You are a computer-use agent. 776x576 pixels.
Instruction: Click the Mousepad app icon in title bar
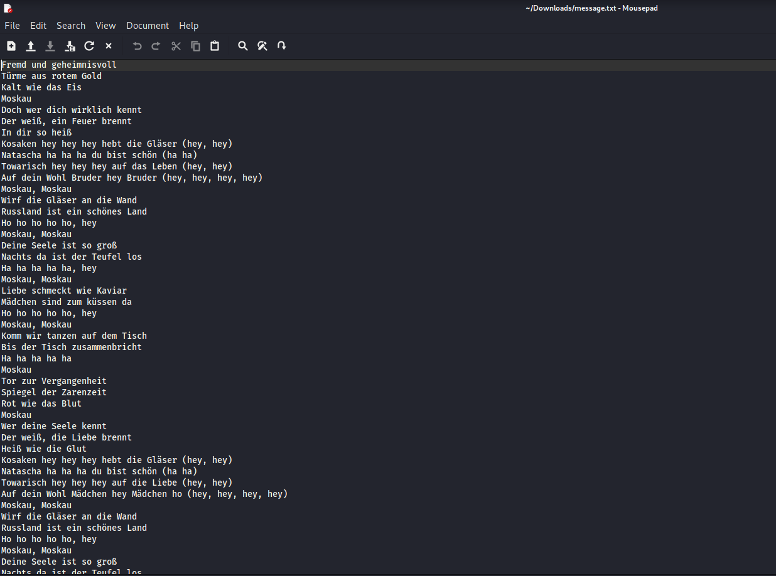8,8
